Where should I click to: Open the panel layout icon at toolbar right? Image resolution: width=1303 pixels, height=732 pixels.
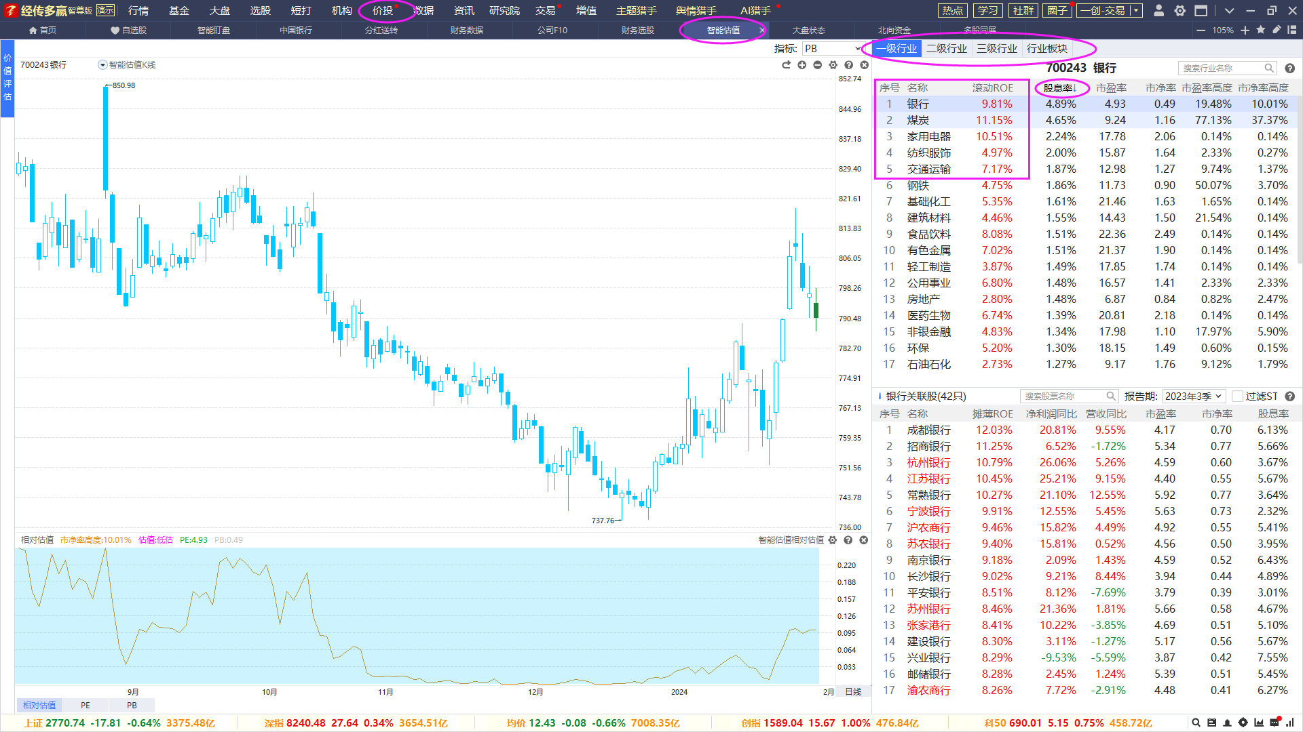coord(1292,30)
